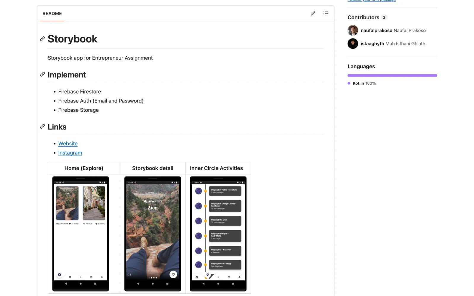Image resolution: width=474 pixels, height=296 pixels.
Task: Click the purple Kotlin language bar
Action: pyautogui.click(x=392, y=75)
